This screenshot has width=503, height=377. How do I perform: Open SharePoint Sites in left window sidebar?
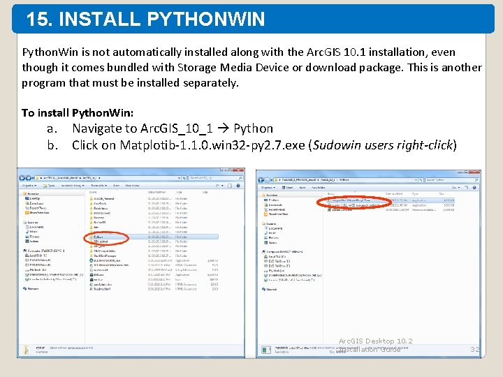[x=37, y=212]
